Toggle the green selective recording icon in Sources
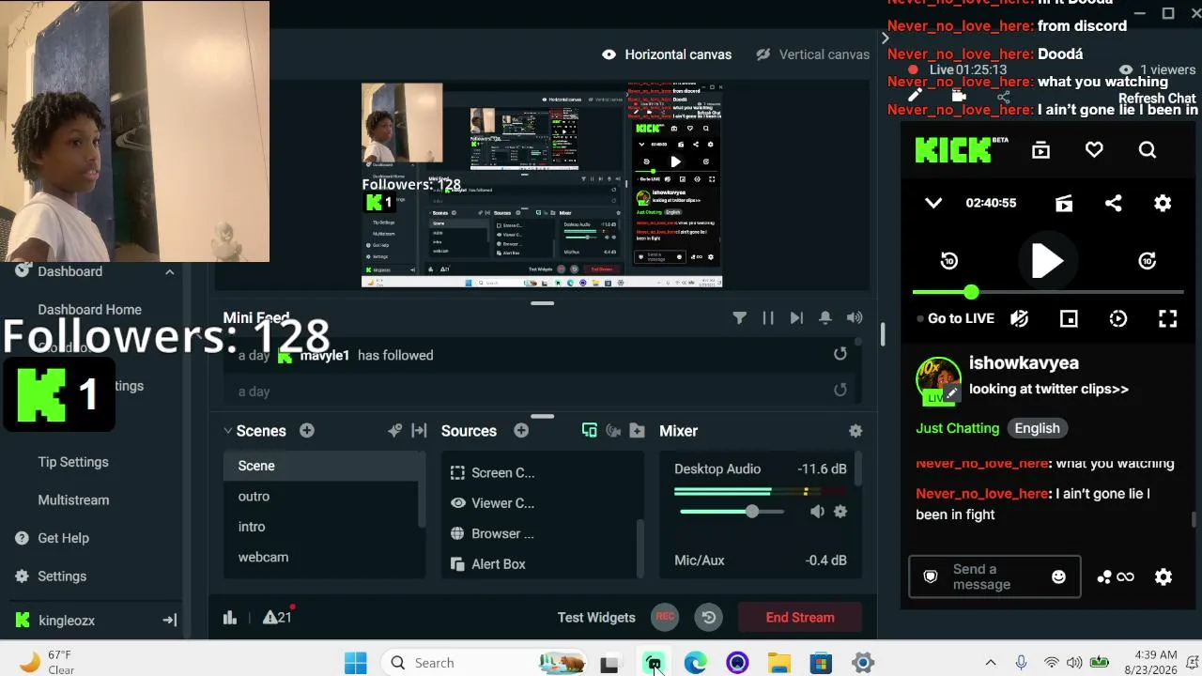This screenshot has width=1202, height=676. (x=590, y=431)
